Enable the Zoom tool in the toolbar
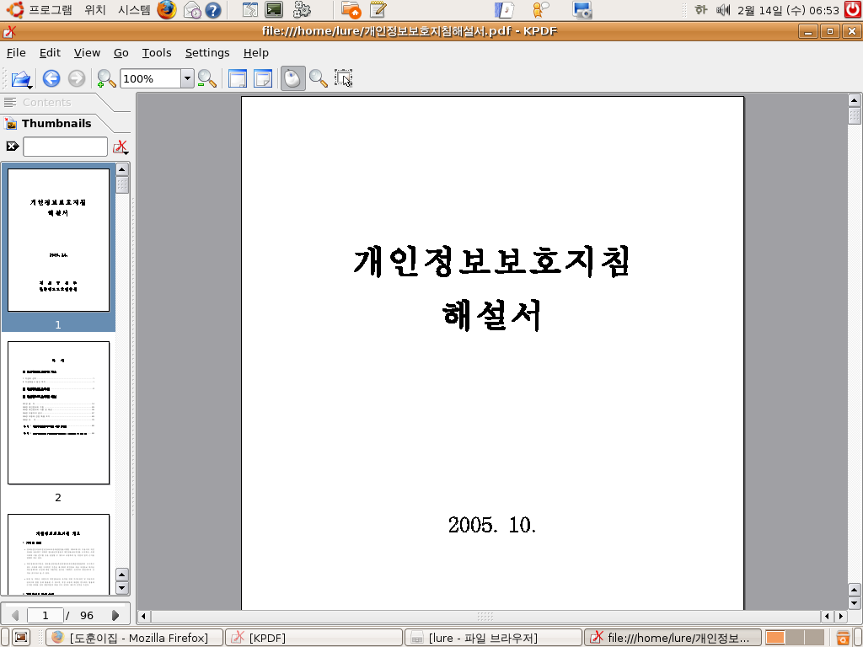 pos(319,78)
